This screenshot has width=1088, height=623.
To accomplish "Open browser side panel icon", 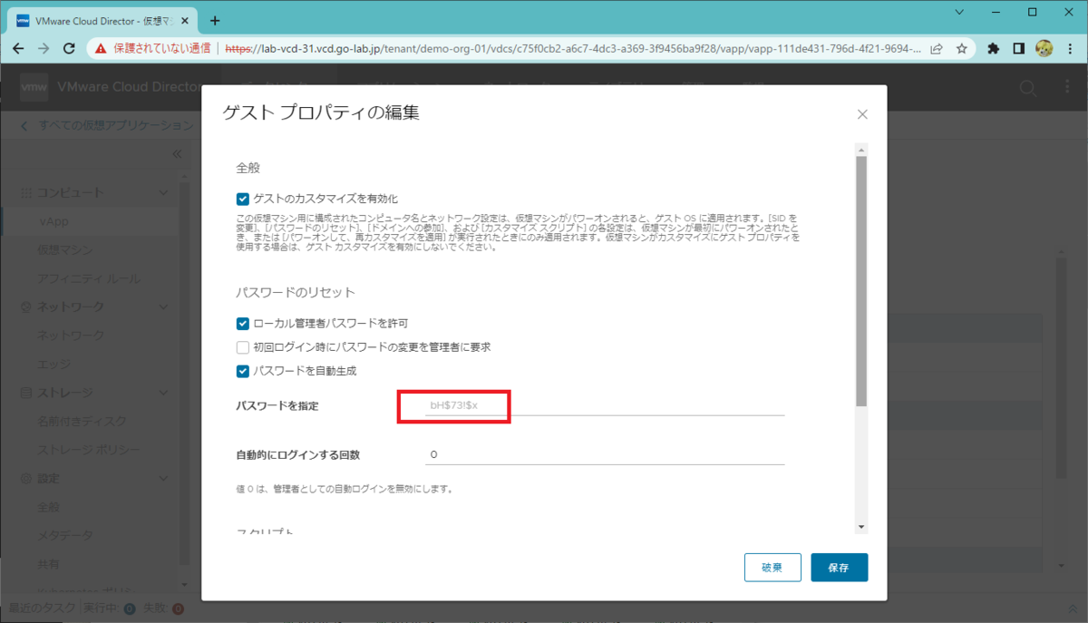I will pos(1019,49).
